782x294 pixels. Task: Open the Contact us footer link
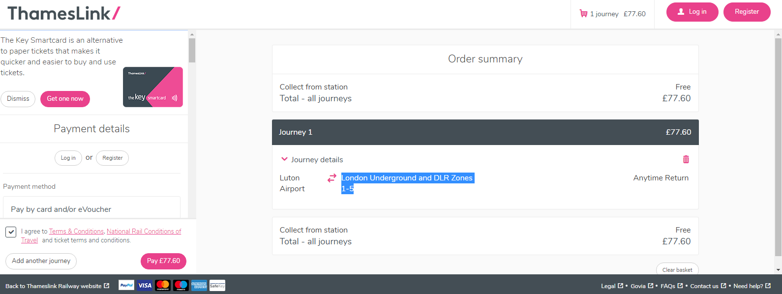point(708,286)
